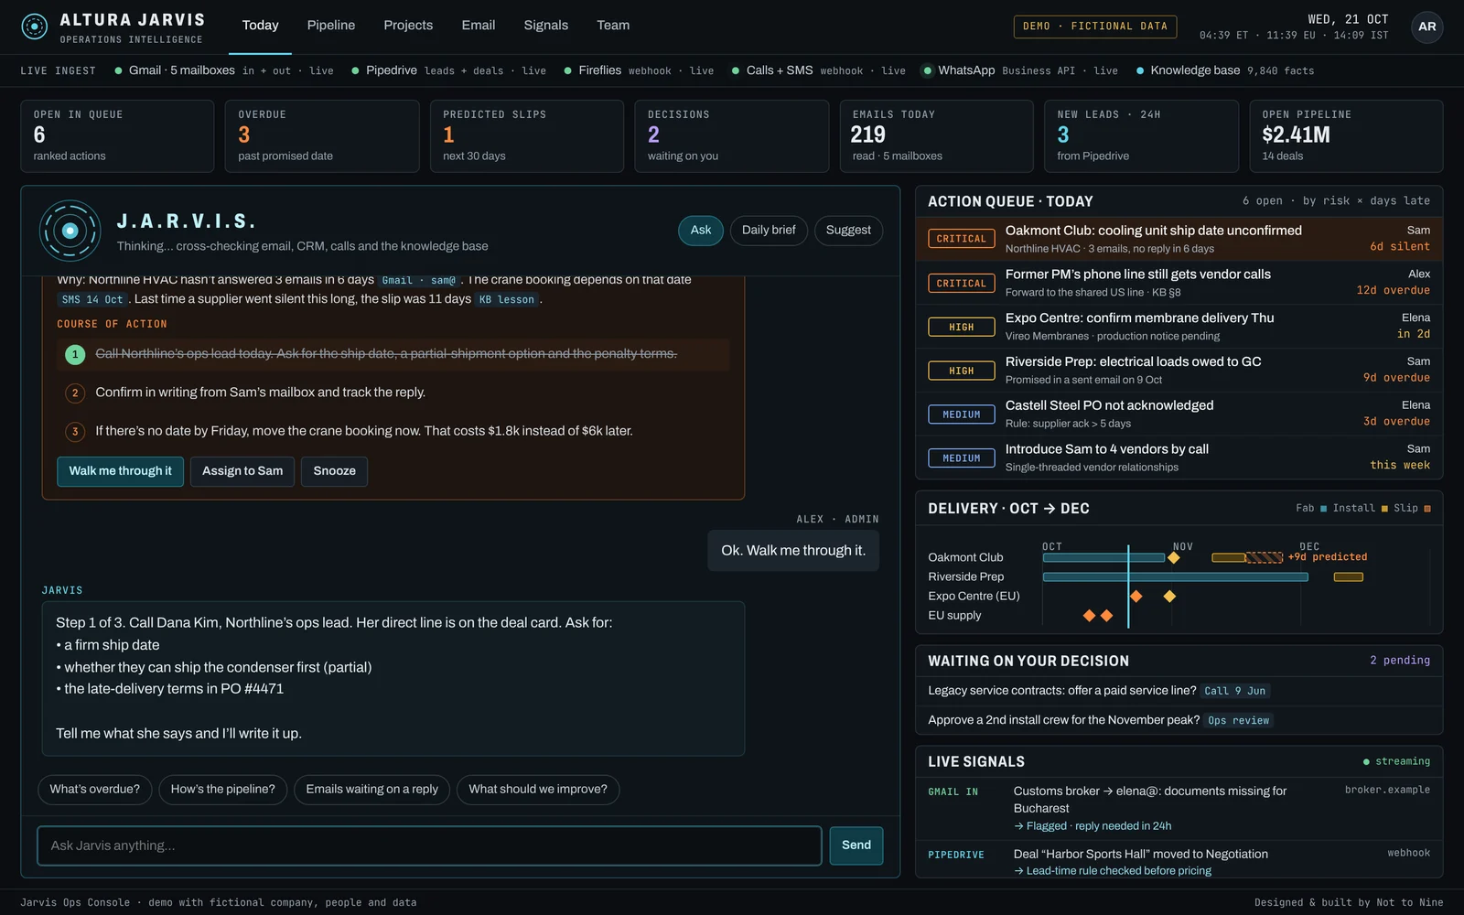Viewport: 1464px width, 915px height.
Task: Mark step 2 circle as done
Action: 75,393
